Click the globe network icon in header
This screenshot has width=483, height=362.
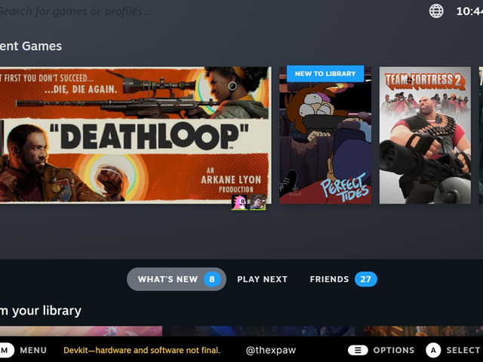pyautogui.click(x=436, y=11)
